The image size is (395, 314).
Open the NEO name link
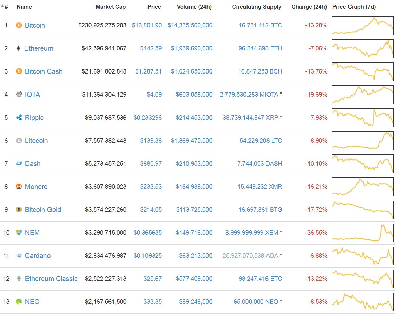[32, 302]
